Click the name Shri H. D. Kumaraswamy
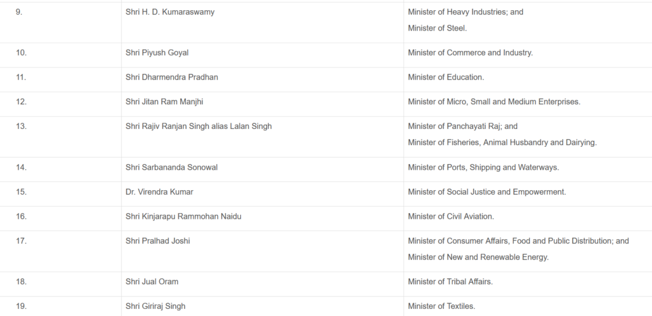The image size is (652, 316). (170, 12)
